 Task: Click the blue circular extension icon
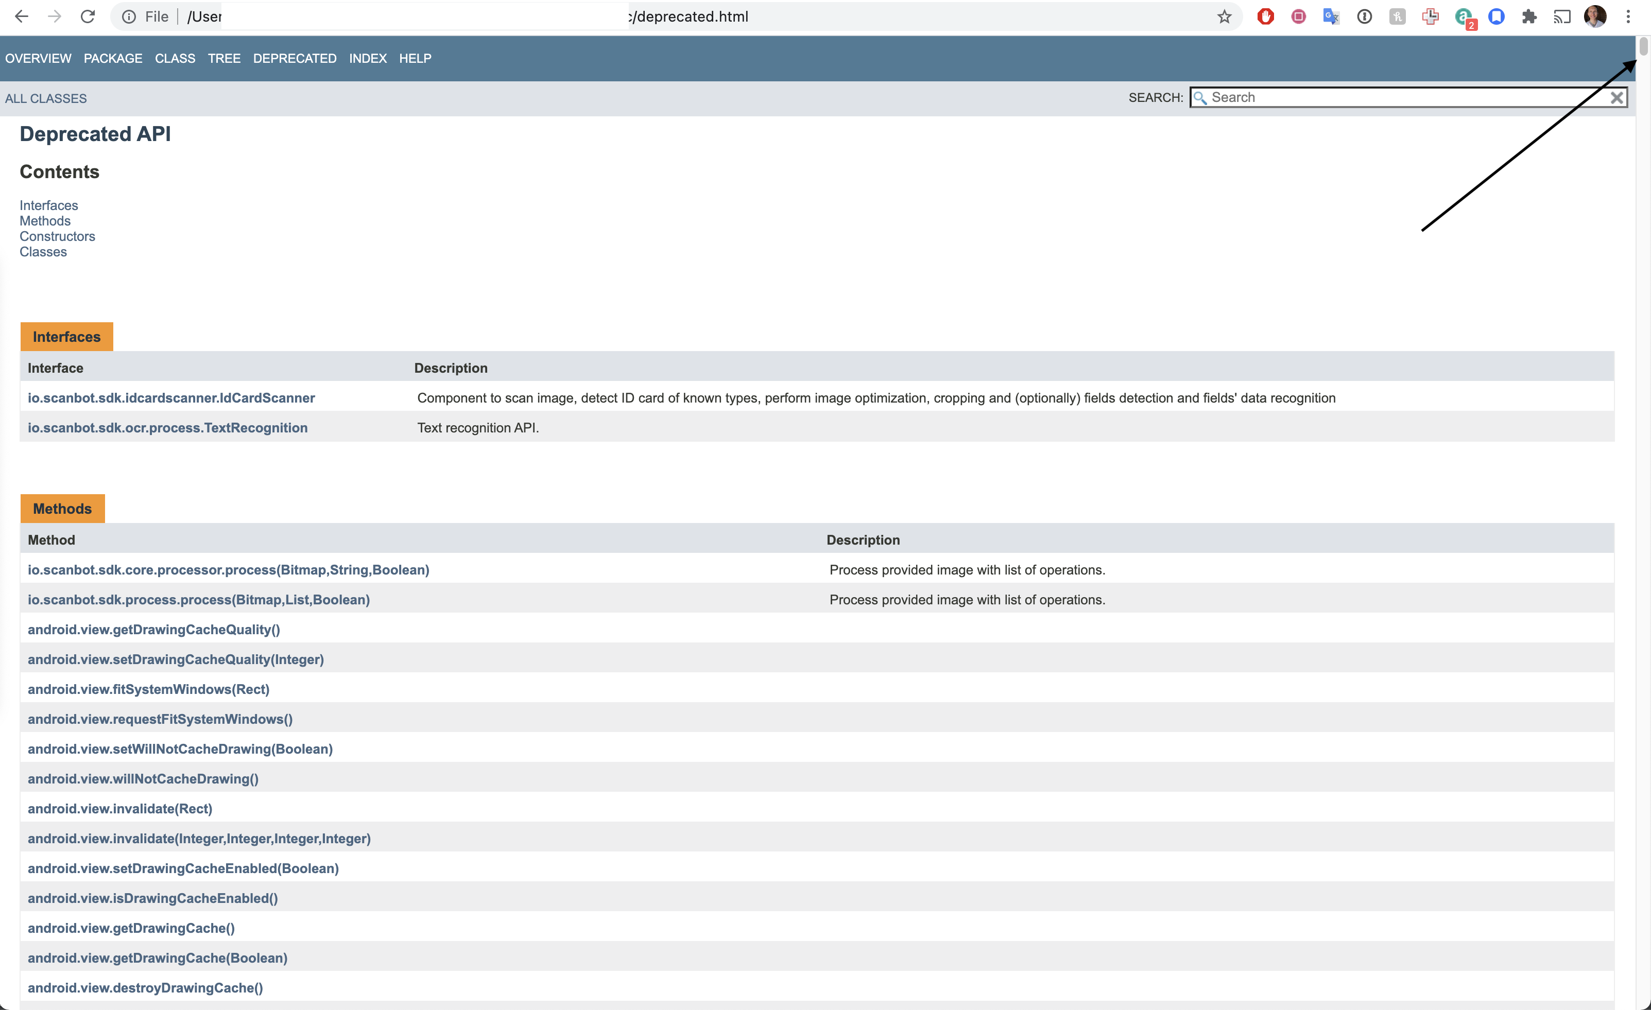point(1496,17)
